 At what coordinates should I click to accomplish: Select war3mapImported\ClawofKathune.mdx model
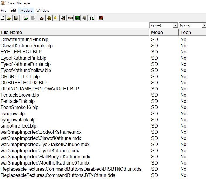coord(41,138)
